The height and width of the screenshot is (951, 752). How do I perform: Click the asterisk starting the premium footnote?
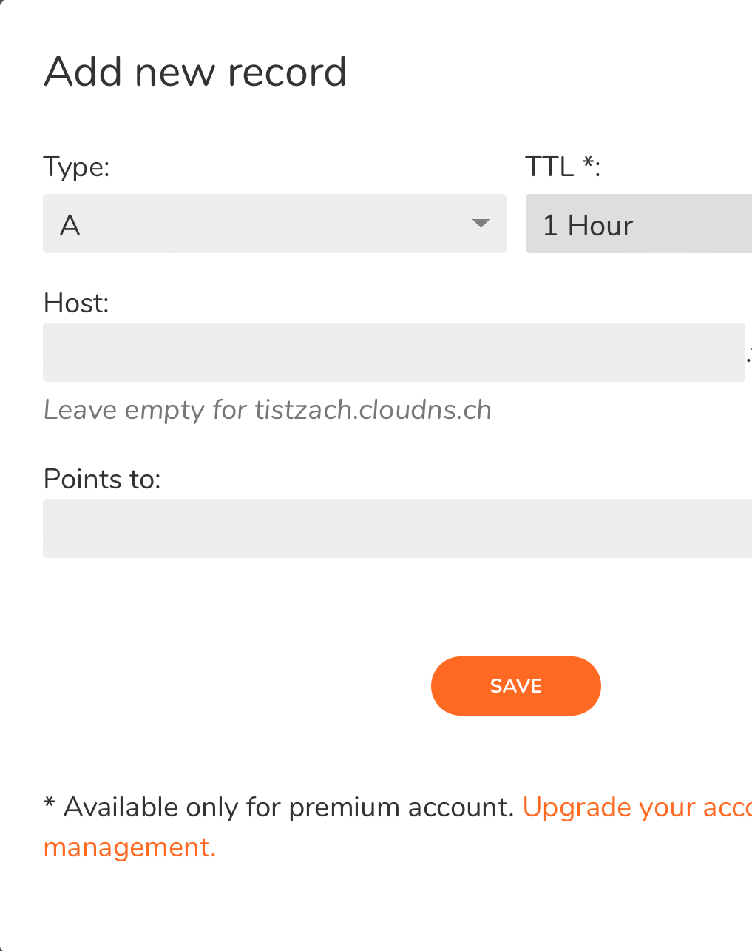click(50, 804)
